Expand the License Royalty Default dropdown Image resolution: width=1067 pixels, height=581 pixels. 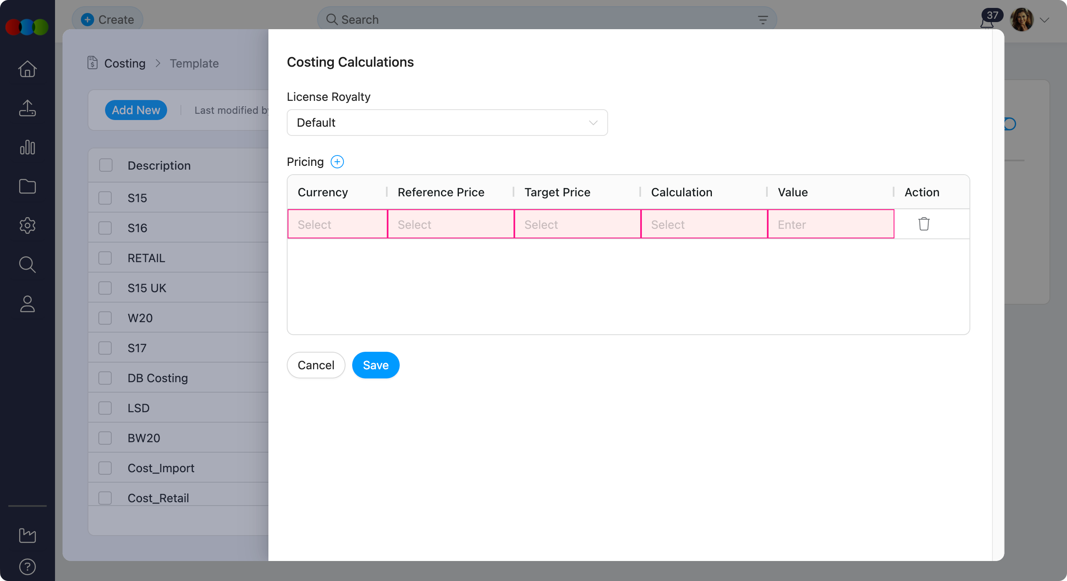(x=447, y=123)
